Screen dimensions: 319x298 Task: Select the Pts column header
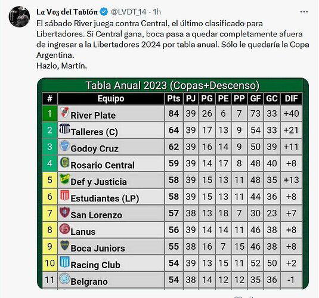point(174,99)
